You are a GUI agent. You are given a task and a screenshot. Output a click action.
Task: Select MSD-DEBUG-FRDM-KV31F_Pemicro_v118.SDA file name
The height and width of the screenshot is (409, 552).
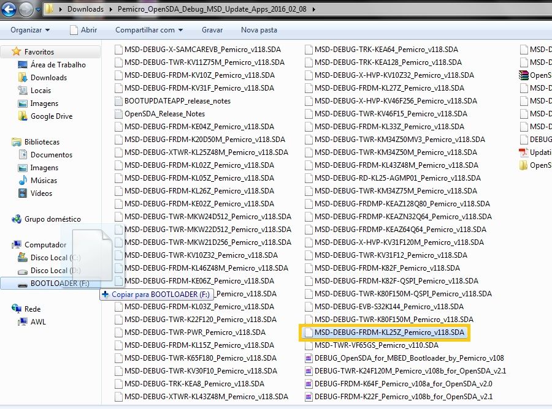[x=199, y=88]
